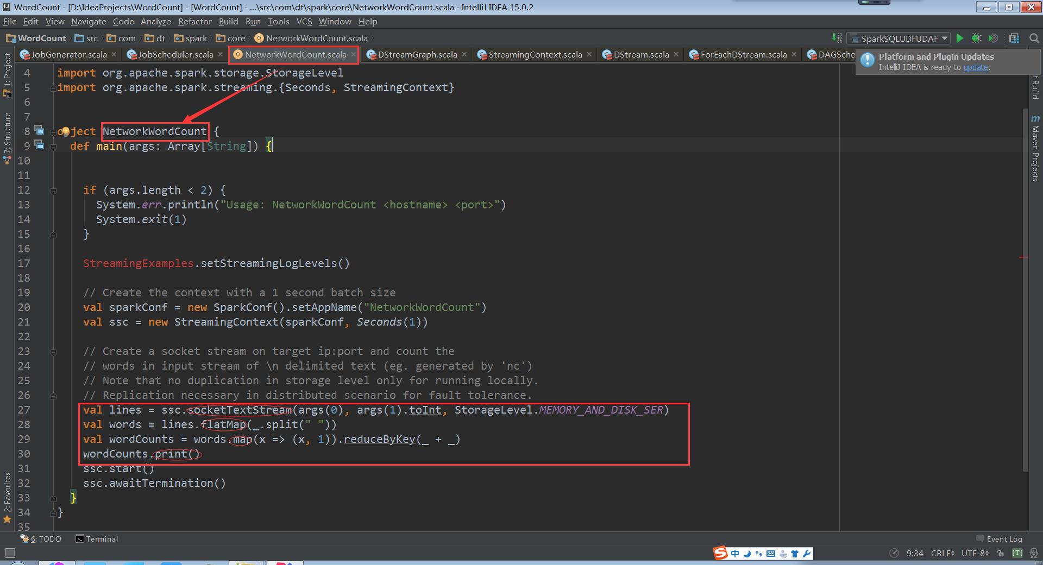Click gutter implementation icon on line 8
This screenshot has width=1043, height=565.
39,130
